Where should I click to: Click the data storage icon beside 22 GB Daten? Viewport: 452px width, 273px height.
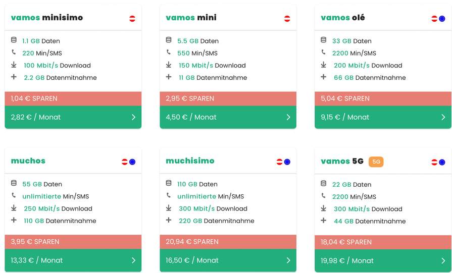[323, 184]
